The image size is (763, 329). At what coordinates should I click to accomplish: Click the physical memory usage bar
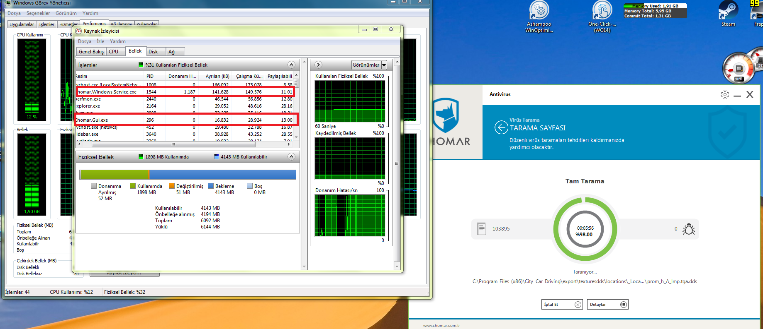(188, 174)
